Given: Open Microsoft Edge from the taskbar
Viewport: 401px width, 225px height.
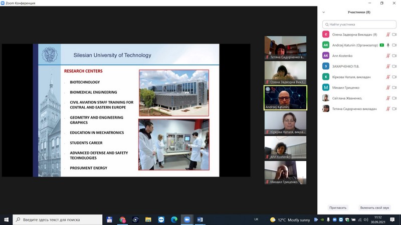Looking at the screenshot, I should pyautogui.click(x=174, y=219).
